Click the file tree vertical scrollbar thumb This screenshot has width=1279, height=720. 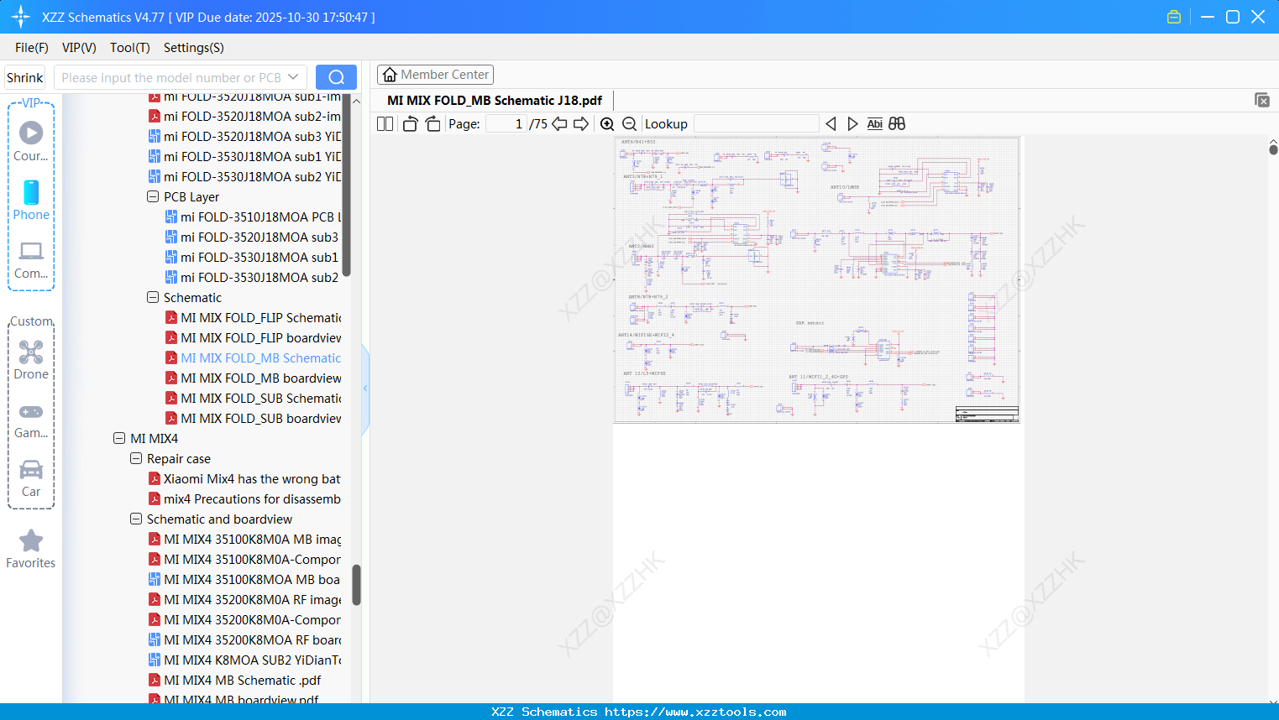click(356, 585)
